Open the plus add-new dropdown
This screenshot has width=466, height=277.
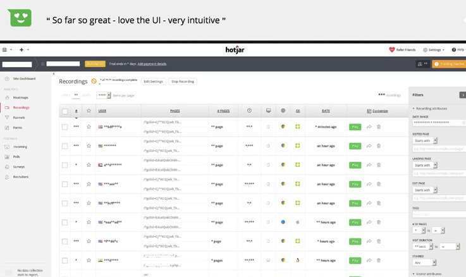[x=24, y=49]
